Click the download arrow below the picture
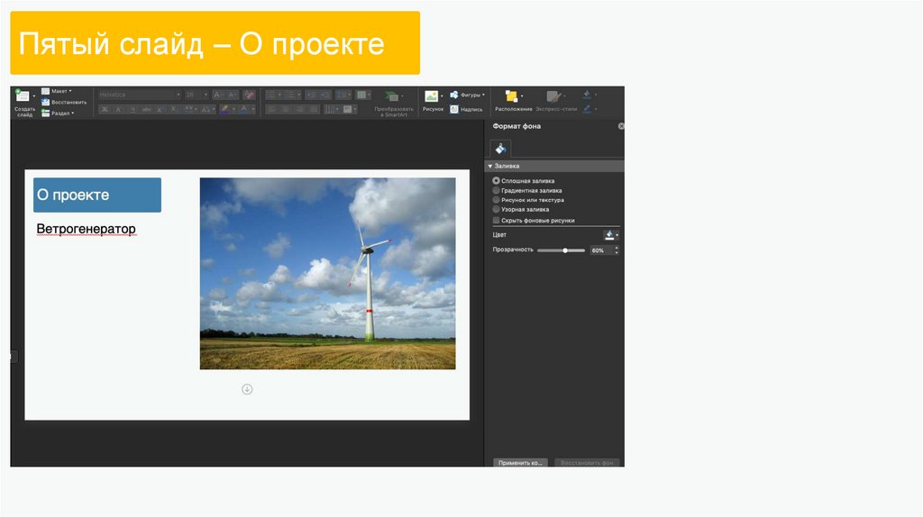The height and width of the screenshot is (517, 923). click(x=247, y=389)
